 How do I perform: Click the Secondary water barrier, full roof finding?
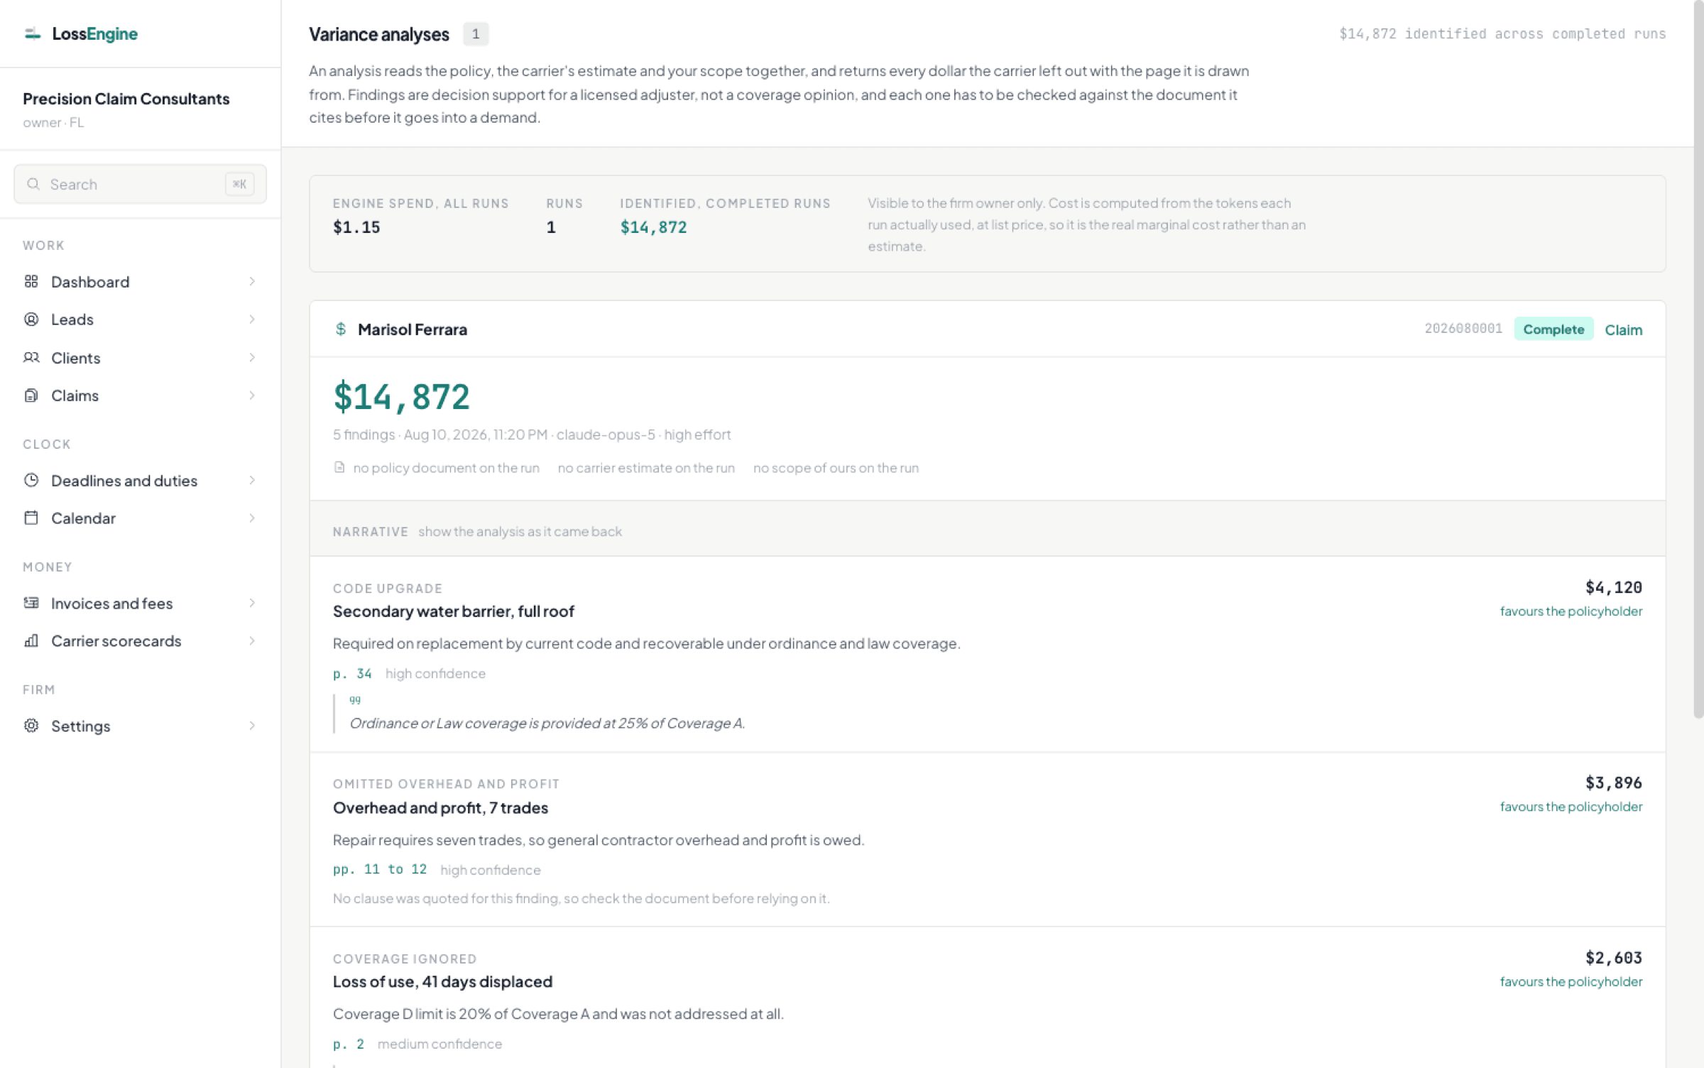(x=454, y=611)
